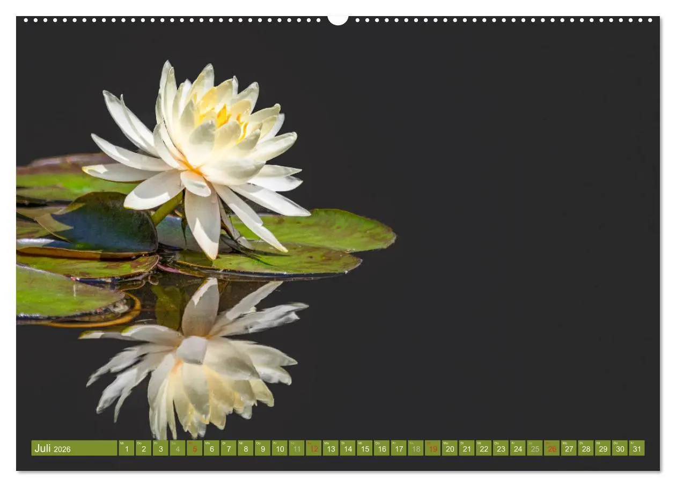Click the faded Saturday 18 date cell
Image resolution: width=676 pixels, height=487 pixels.
(x=415, y=448)
